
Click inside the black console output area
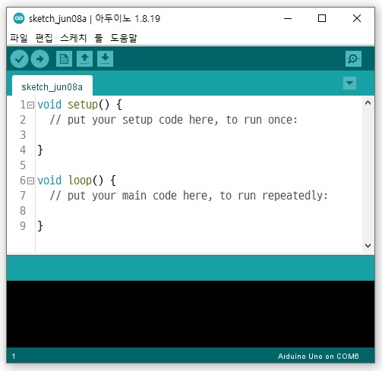click(x=191, y=314)
